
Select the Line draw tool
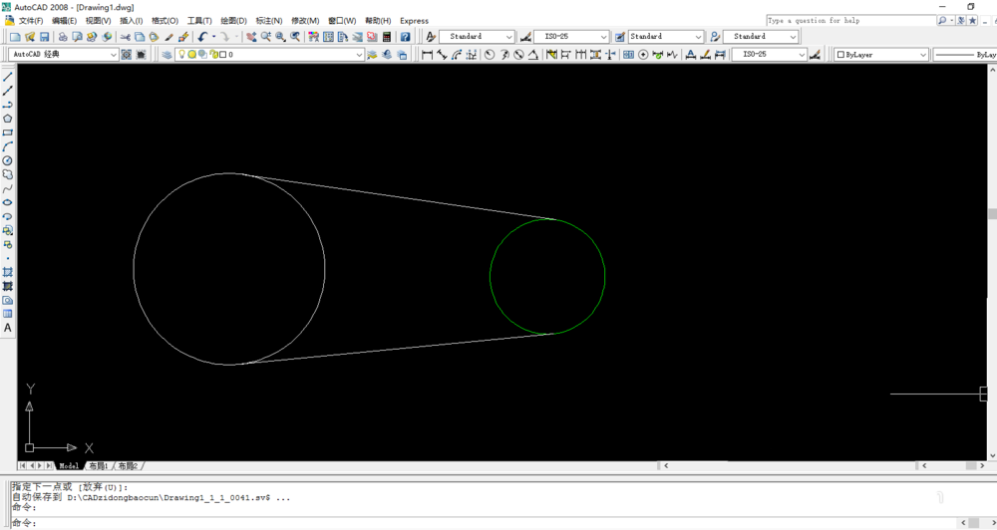(8, 77)
